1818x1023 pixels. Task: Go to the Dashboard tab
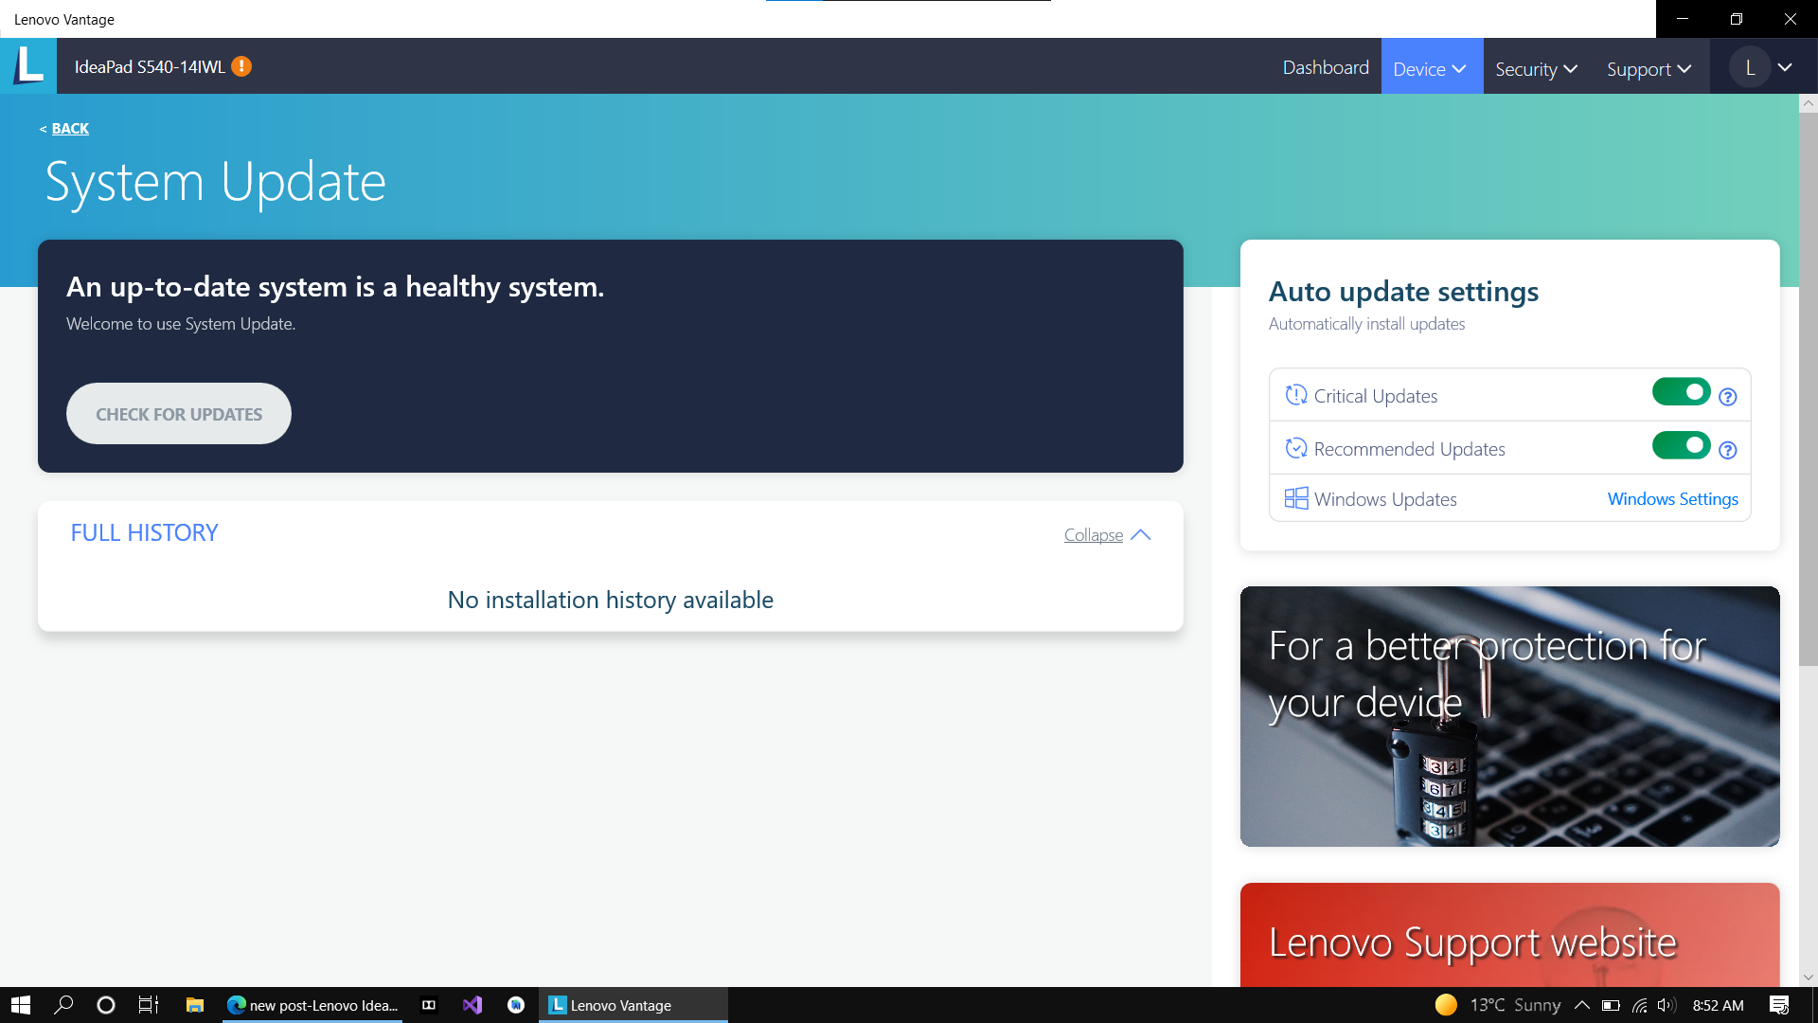[x=1326, y=67]
